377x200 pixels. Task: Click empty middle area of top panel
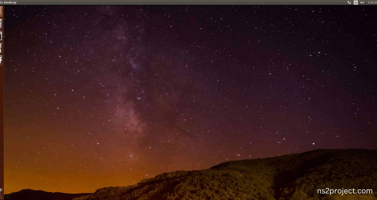pos(177,3)
